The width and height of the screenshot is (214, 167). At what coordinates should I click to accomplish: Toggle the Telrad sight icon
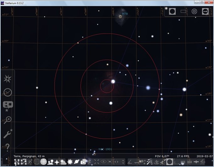tap(194, 11)
